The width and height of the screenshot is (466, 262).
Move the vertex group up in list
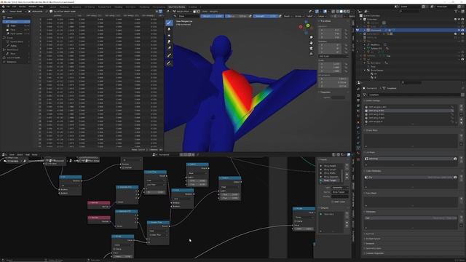tap(462, 119)
